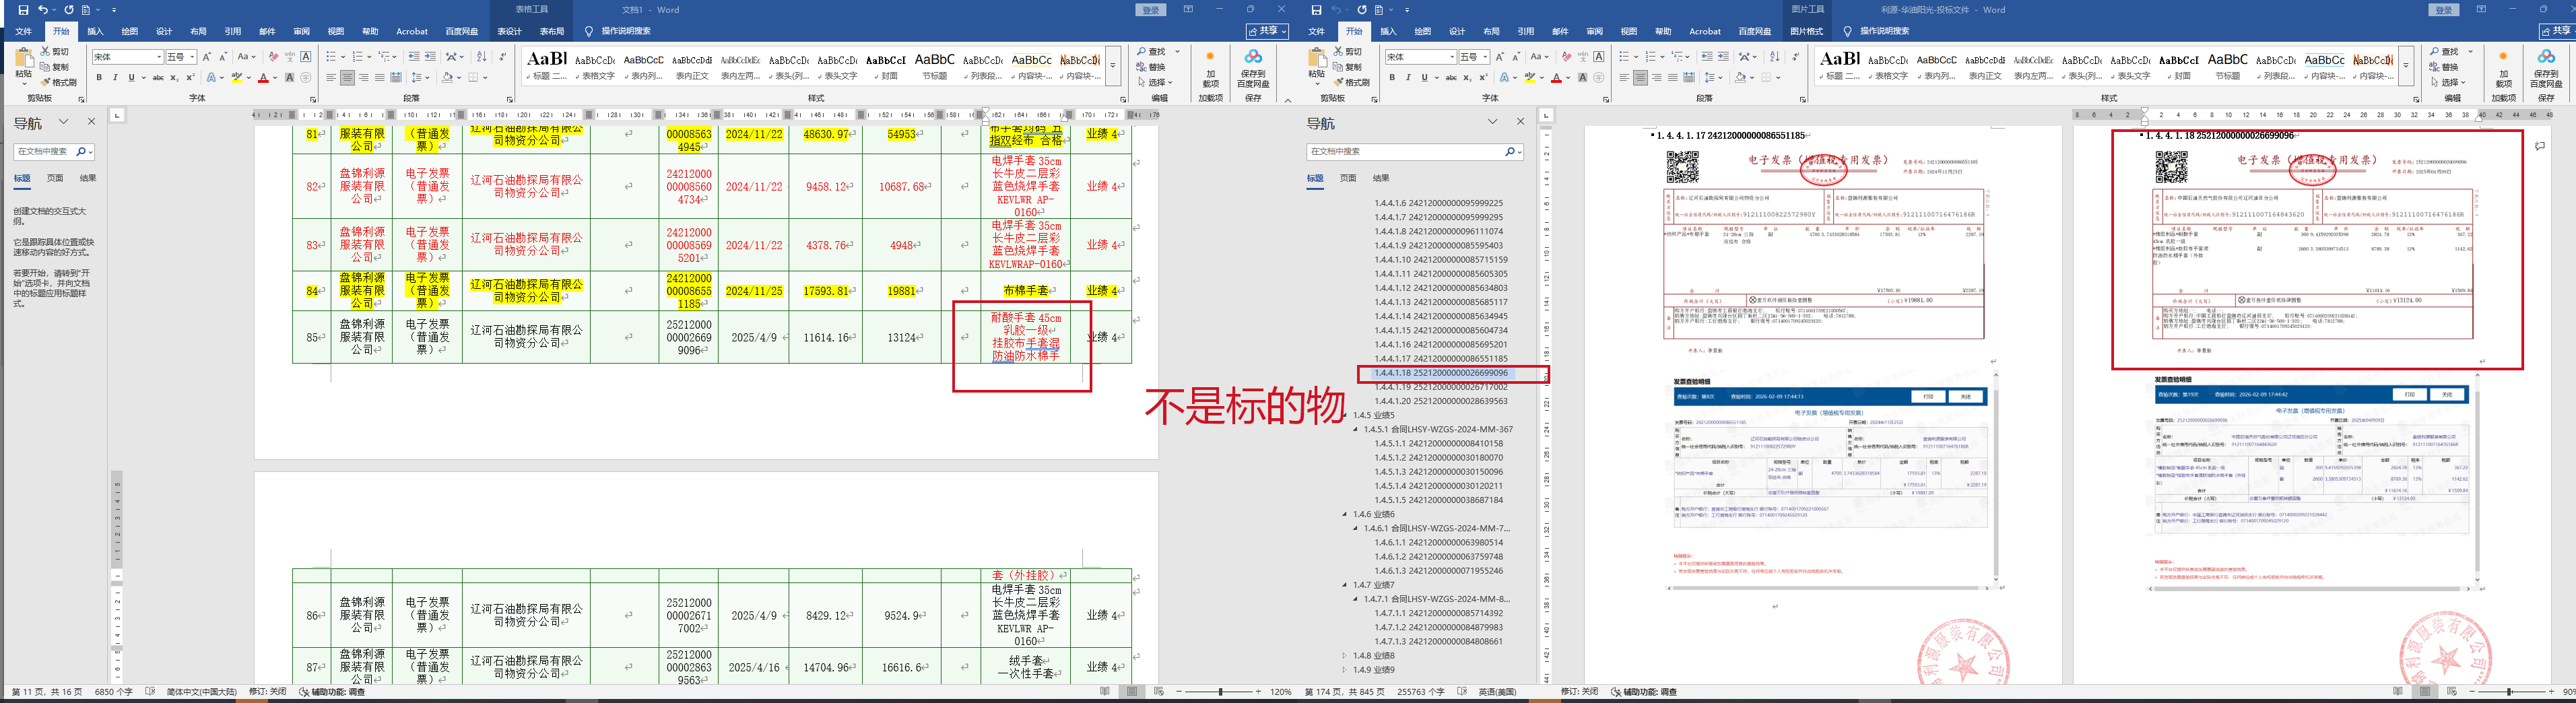Center-align text in the left Word window
This screenshot has height=703, width=2576.
[x=347, y=77]
